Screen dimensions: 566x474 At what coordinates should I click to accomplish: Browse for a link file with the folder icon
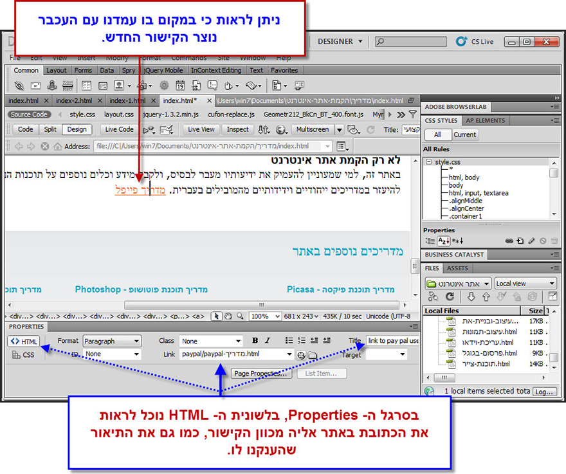(x=312, y=355)
